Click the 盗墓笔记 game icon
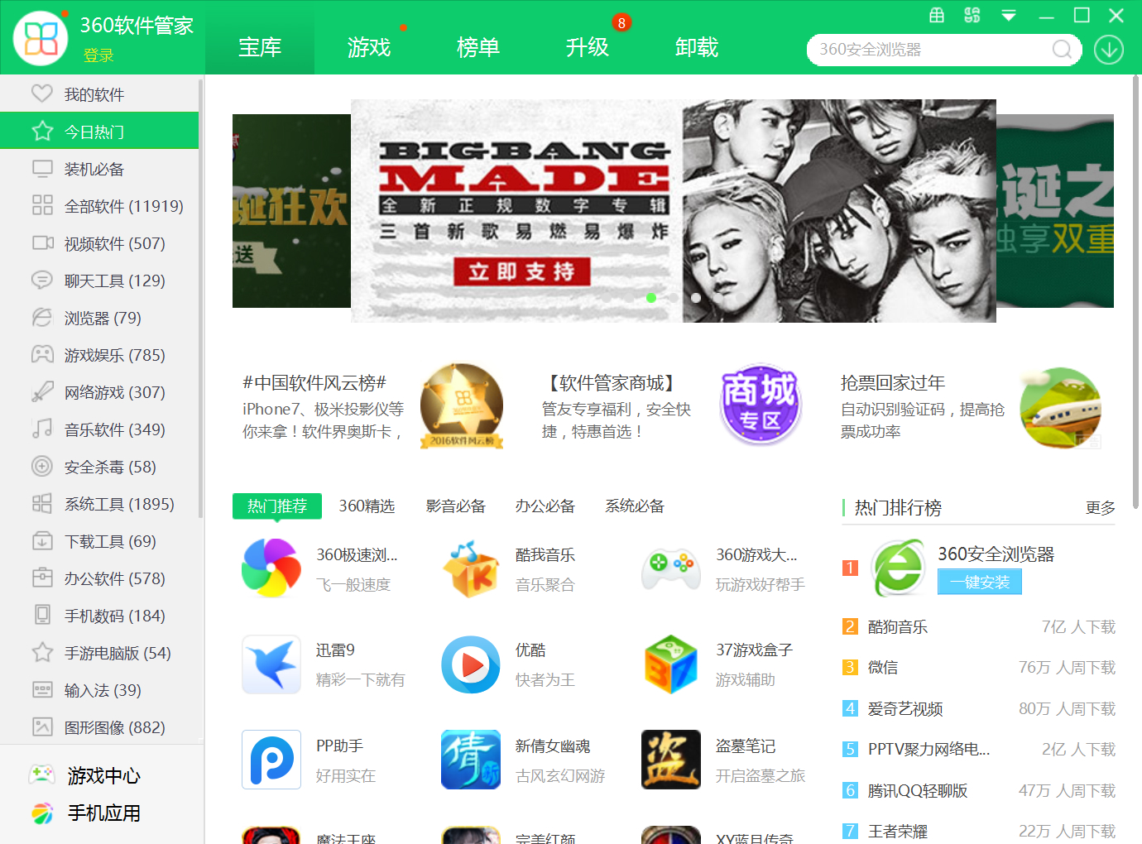The width and height of the screenshot is (1142, 844). 671,760
